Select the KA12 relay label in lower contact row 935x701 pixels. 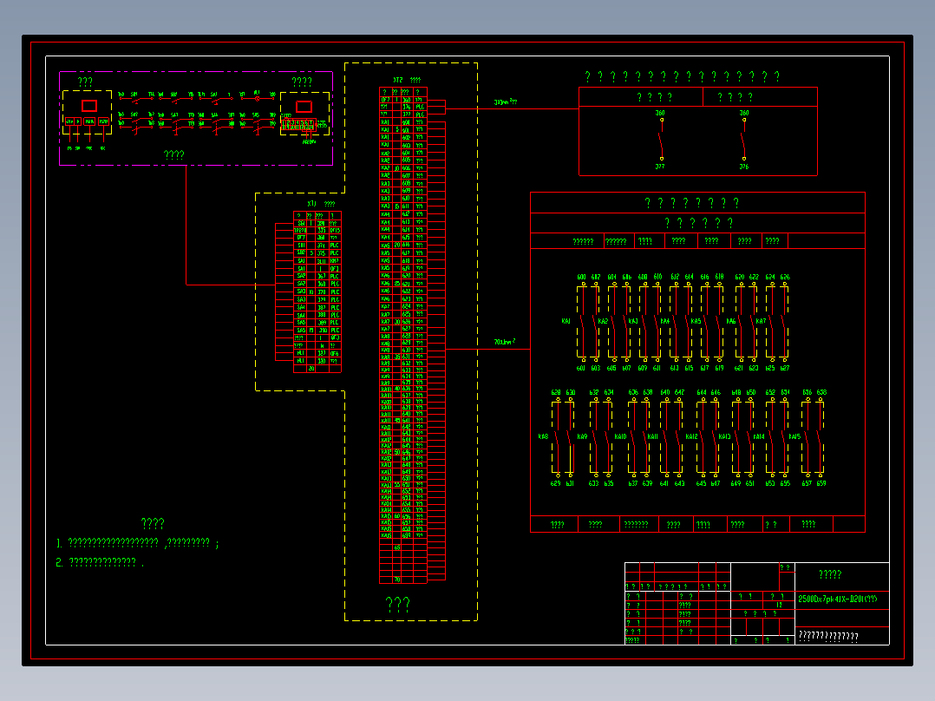(692, 436)
